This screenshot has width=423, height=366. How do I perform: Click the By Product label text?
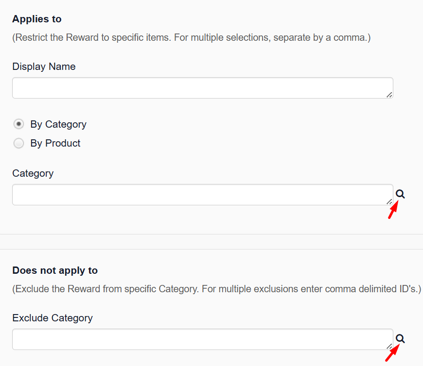55,143
